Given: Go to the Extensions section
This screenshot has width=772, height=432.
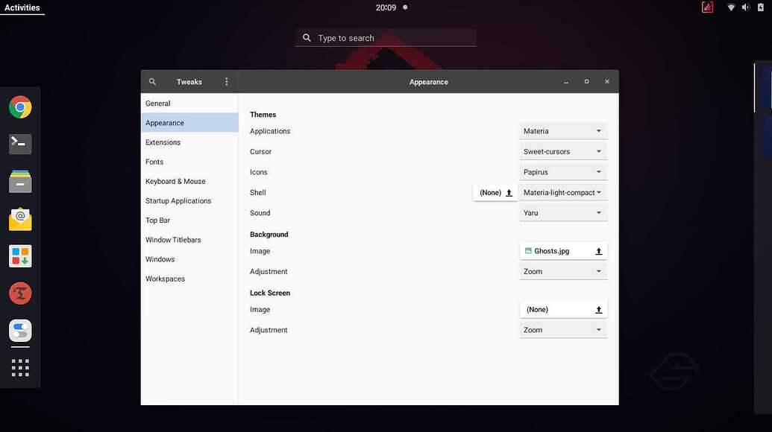Looking at the screenshot, I should [x=189, y=142].
